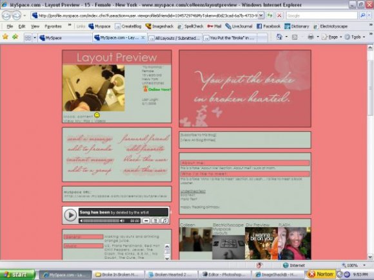The height and width of the screenshot is (280, 374).
Task: Open the View menu
Action: click(35, 26)
